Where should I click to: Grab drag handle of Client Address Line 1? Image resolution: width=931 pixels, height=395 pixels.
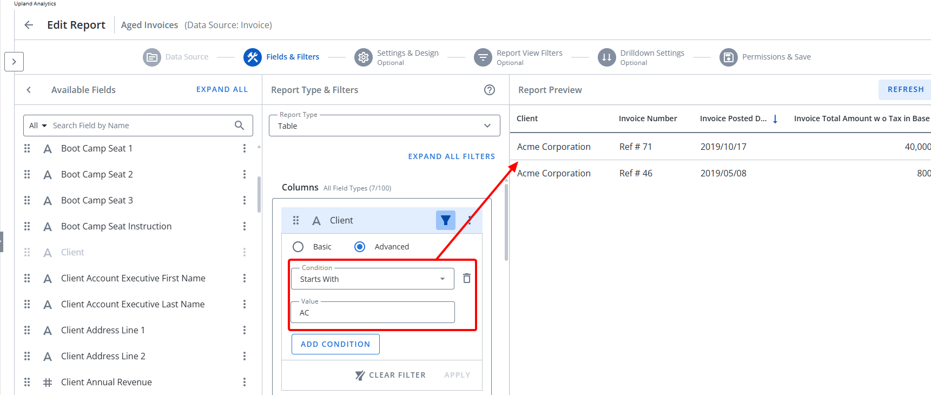click(27, 330)
